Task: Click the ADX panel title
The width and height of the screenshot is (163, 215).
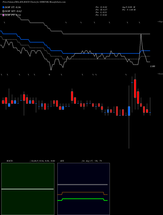Action: point(62,161)
